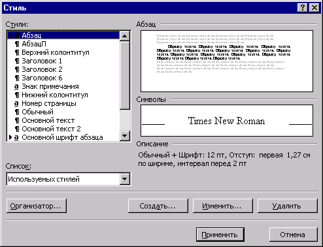Pick the Заголовок 2 style
The height and width of the screenshot is (247, 323).
coord(63,69)
